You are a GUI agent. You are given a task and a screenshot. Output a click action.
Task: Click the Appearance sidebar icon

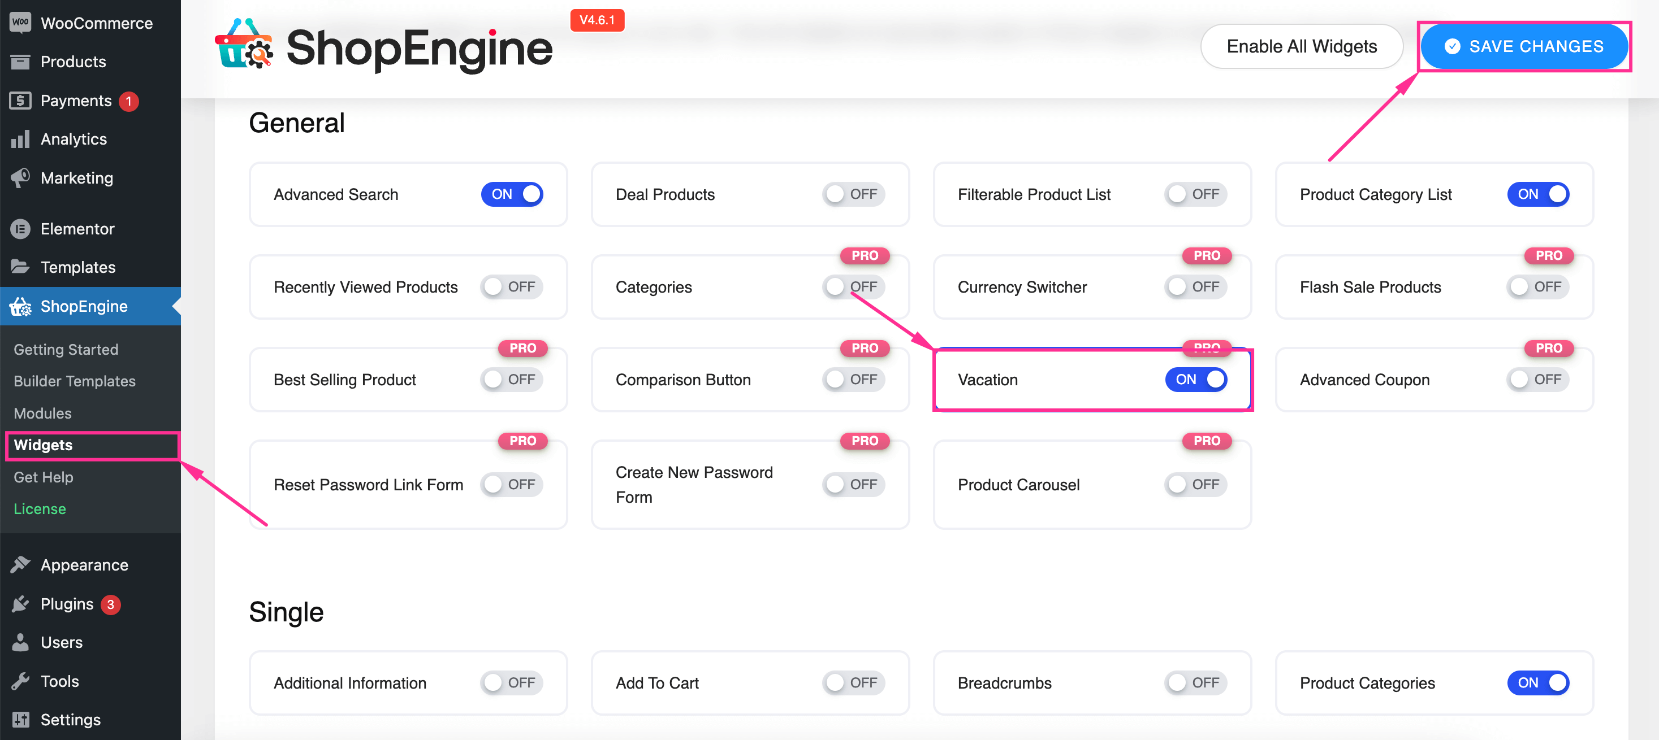point(19,563)
